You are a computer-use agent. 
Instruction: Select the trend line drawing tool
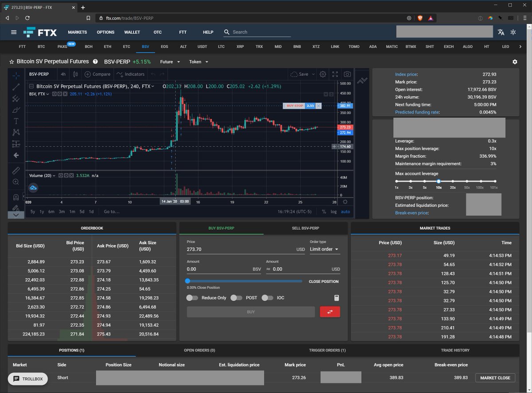point(16,87)
